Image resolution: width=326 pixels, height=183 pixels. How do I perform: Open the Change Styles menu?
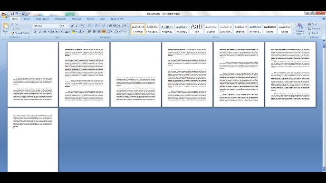(x=300, y=29)
